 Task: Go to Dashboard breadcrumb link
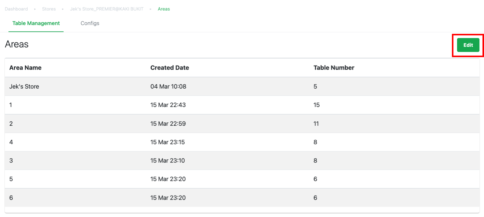pos(16,9)
